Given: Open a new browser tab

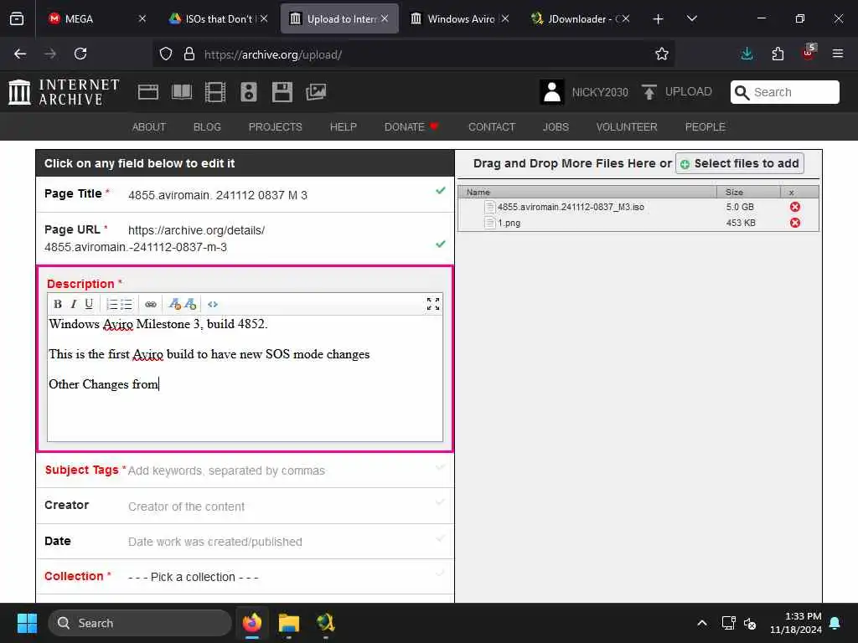Looking at the screenshot, I should [659, 19].
